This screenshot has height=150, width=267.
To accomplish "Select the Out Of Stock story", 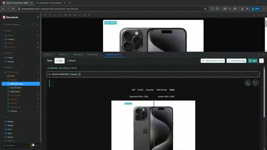I will click(x=15, y=87).
